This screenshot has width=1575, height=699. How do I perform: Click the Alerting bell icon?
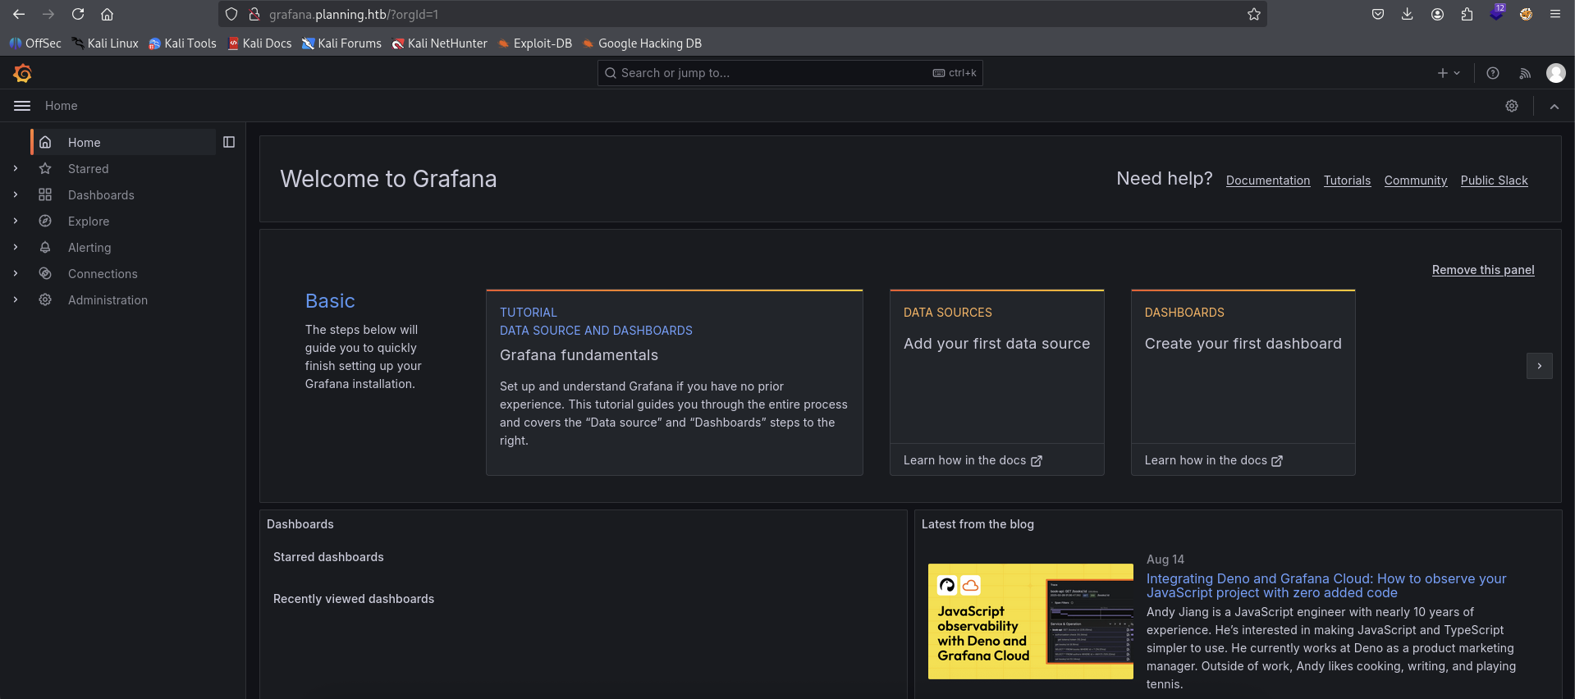45,247
